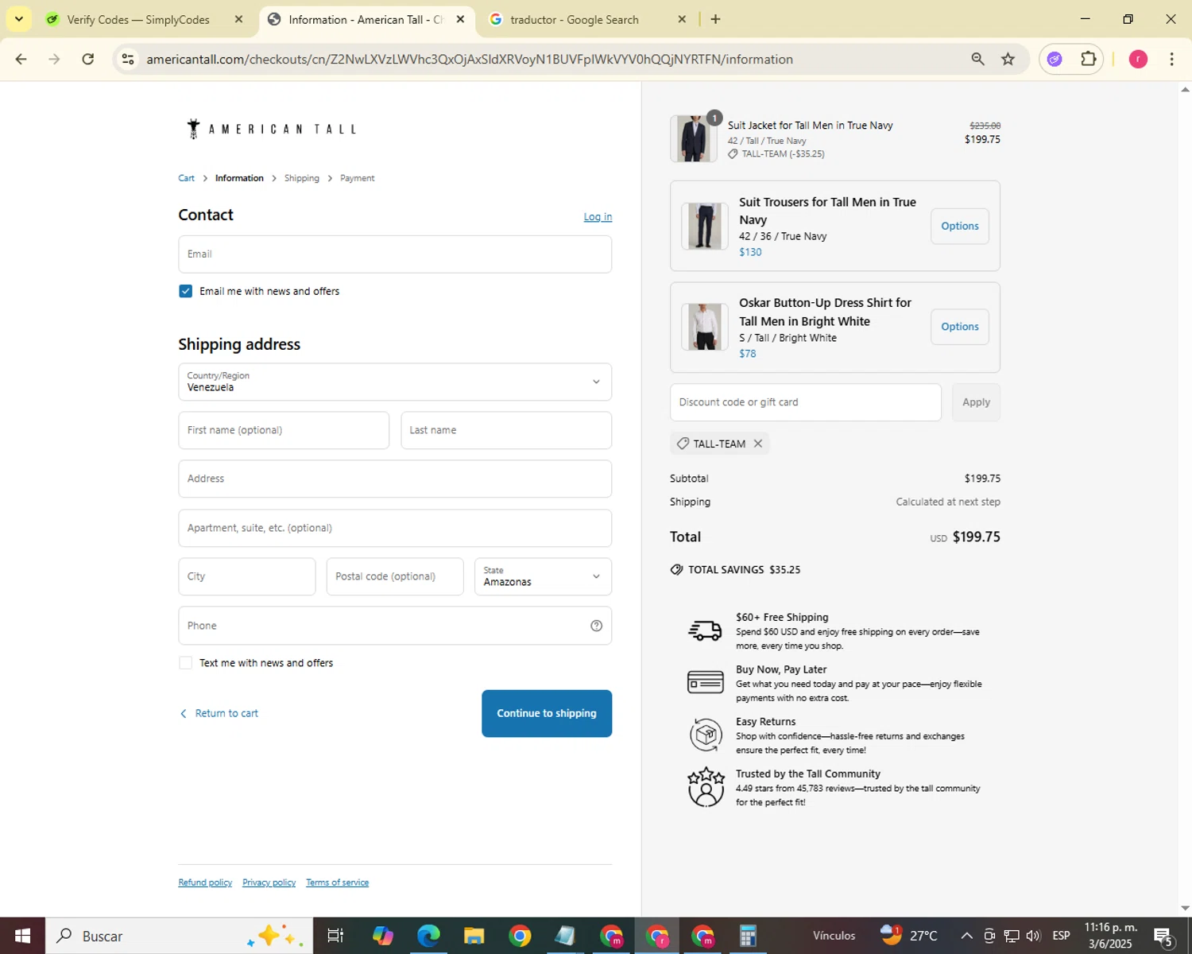
Task: Show hidden system tray icons
Action: pos(966,936)
